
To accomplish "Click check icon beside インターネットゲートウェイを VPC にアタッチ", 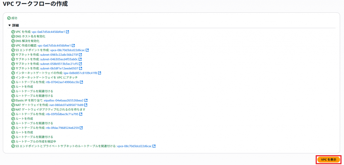I will click(13, 77).
